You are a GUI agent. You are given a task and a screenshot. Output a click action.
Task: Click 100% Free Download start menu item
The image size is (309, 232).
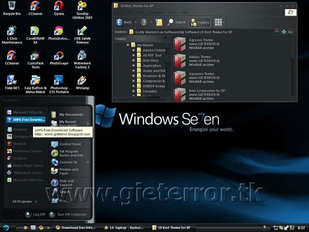[x=26, y=120]
